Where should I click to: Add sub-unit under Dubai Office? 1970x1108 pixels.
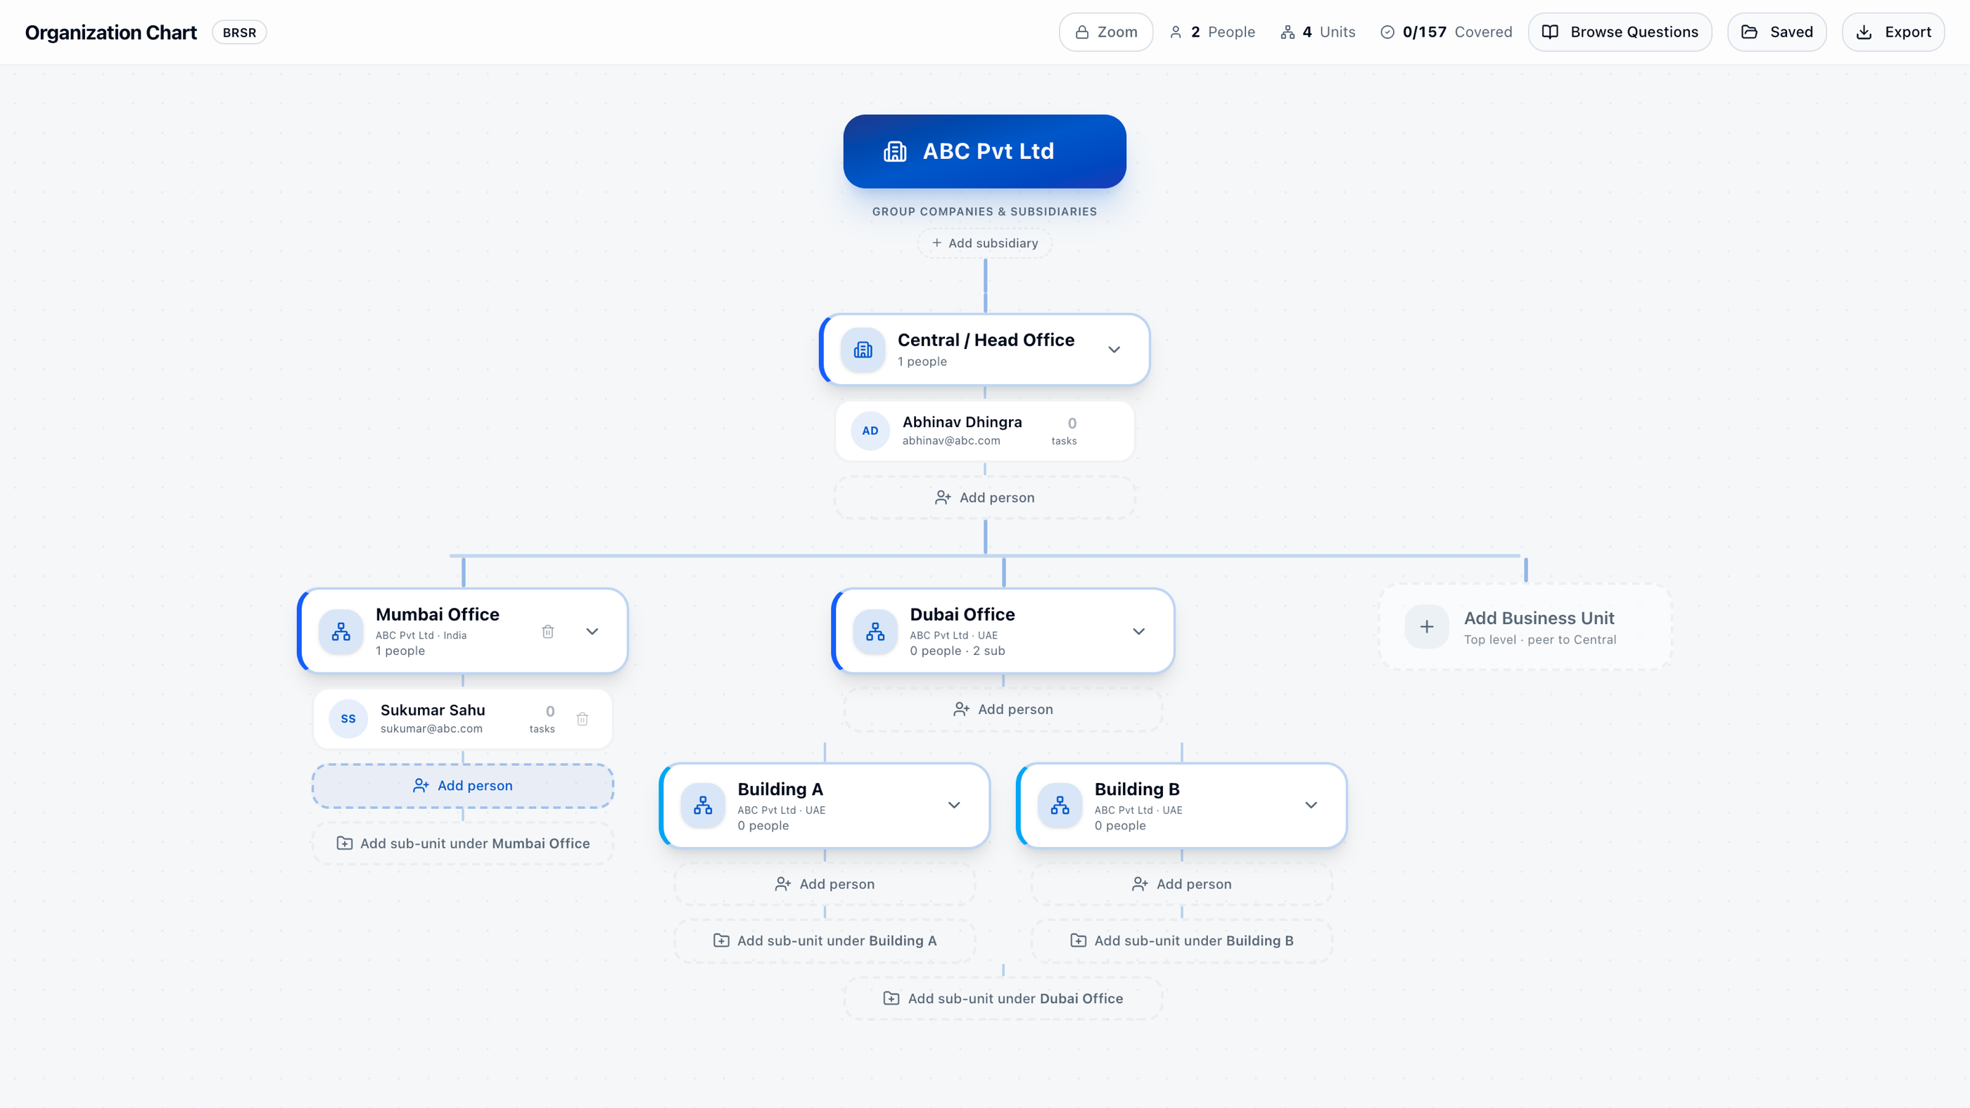point(1003,999)
